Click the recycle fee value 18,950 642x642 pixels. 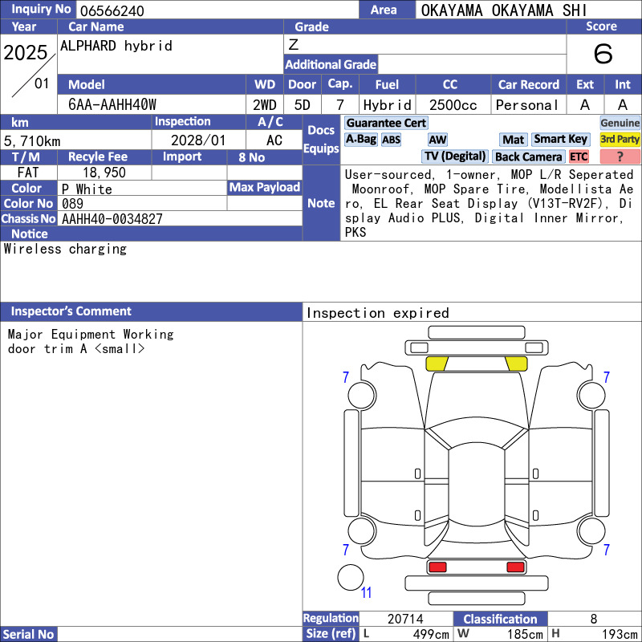[x=104, y=173]
